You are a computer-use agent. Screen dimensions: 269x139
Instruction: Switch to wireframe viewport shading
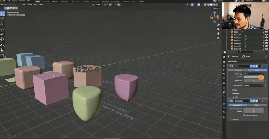click(x=208, y=5)
